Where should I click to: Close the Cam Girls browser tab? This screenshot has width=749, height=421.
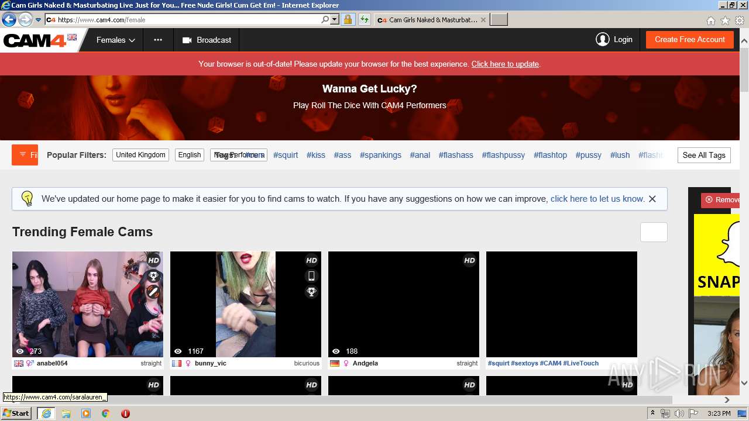click(x=483, y=20)
